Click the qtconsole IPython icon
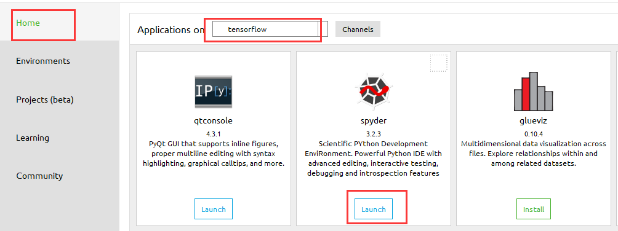Viewport: 618px width, 231px height. pos(214,92)
